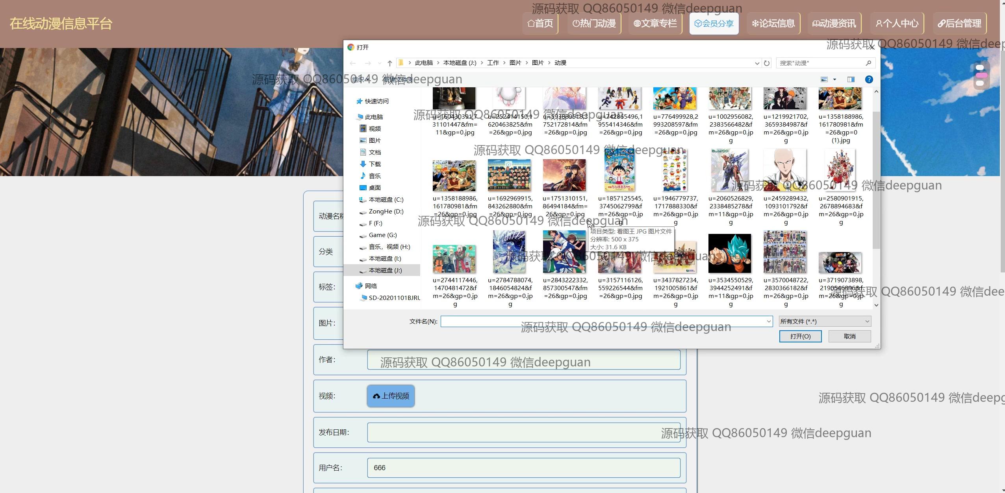Click the search magnifier icon
Screen dimensions: 1005x493
pos(868,63)
